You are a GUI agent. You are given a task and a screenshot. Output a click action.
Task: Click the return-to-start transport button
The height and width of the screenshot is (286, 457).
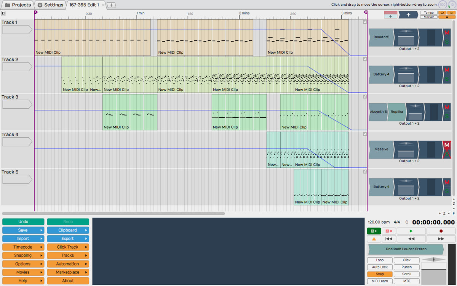click(x=388, y=239)
